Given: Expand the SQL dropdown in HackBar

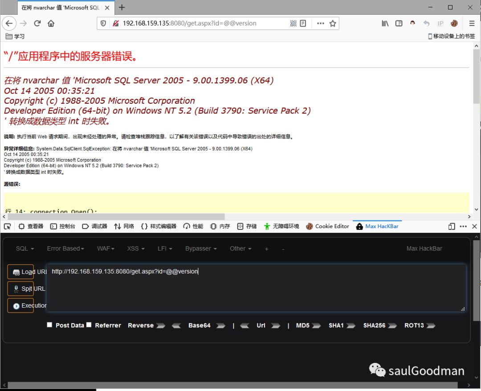Looking at the screenshot, I should tap(25, 248).
